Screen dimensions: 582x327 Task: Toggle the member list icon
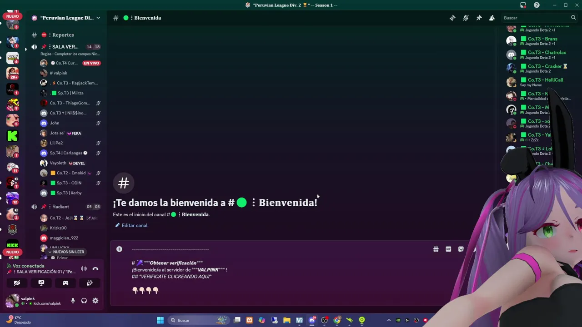tap(492, 18)
